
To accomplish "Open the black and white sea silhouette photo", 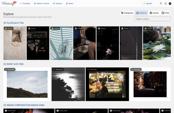I will click(x=68, y=84).
